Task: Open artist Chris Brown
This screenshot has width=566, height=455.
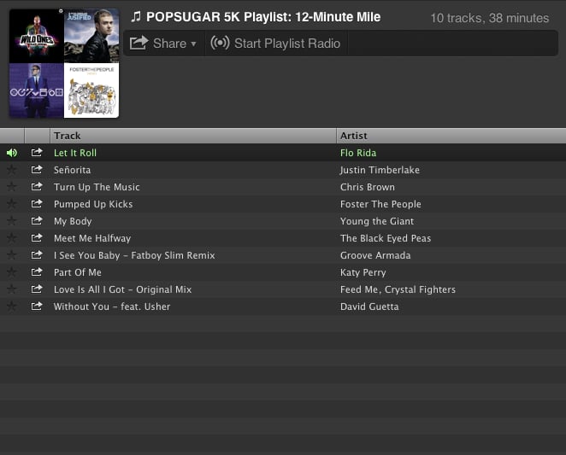Action: (368, 187)
